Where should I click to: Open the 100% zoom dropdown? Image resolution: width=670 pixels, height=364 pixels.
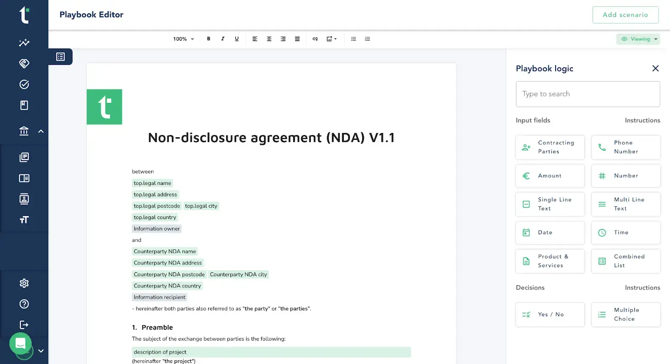click(x=184, y=39)
